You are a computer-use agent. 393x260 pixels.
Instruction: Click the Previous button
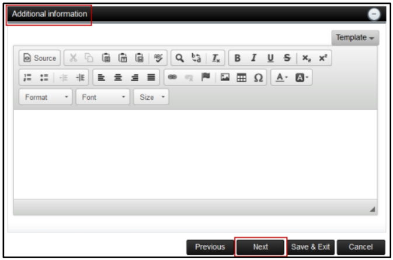pyautogui.click(x=210, y=247)
